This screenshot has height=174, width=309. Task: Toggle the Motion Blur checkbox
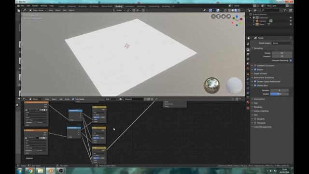click(255, 86)
